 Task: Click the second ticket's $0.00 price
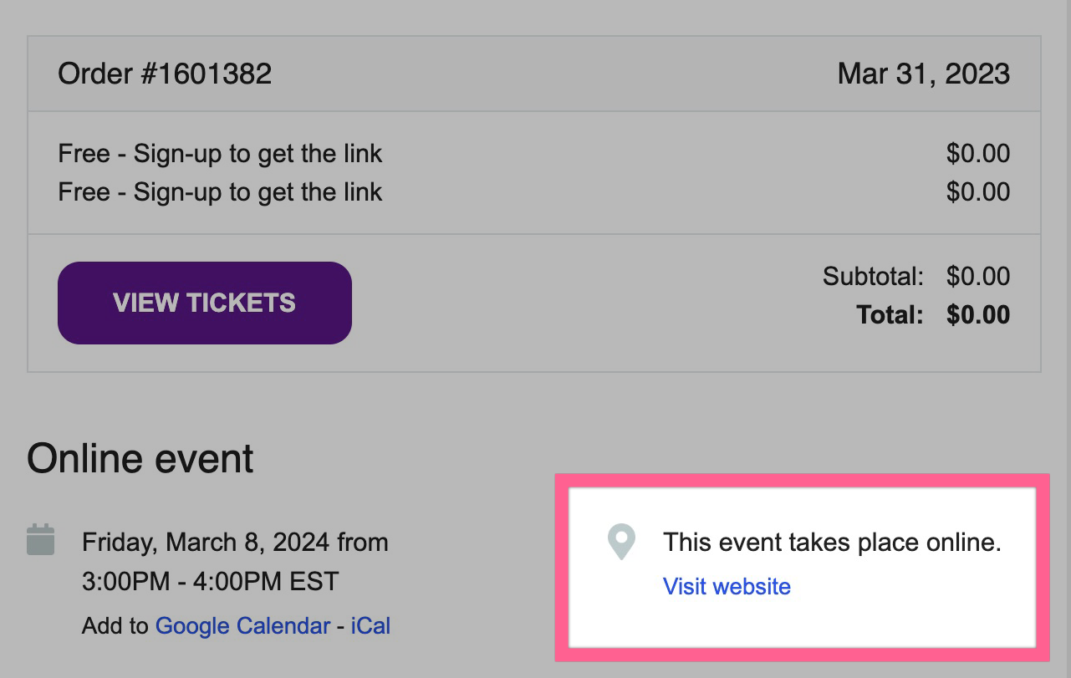977,192
